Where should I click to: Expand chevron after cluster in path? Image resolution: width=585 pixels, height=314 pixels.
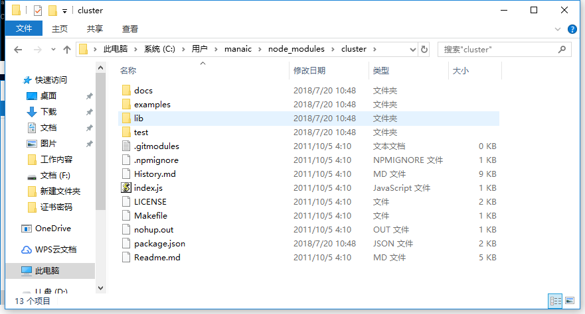(375, 49)
